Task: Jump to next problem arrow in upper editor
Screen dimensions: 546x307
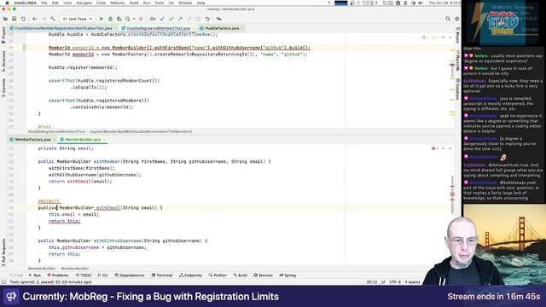Action: click(450, 38)
